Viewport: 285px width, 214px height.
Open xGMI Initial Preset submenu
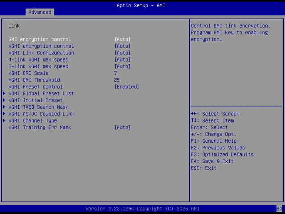[x=36, y=100]
